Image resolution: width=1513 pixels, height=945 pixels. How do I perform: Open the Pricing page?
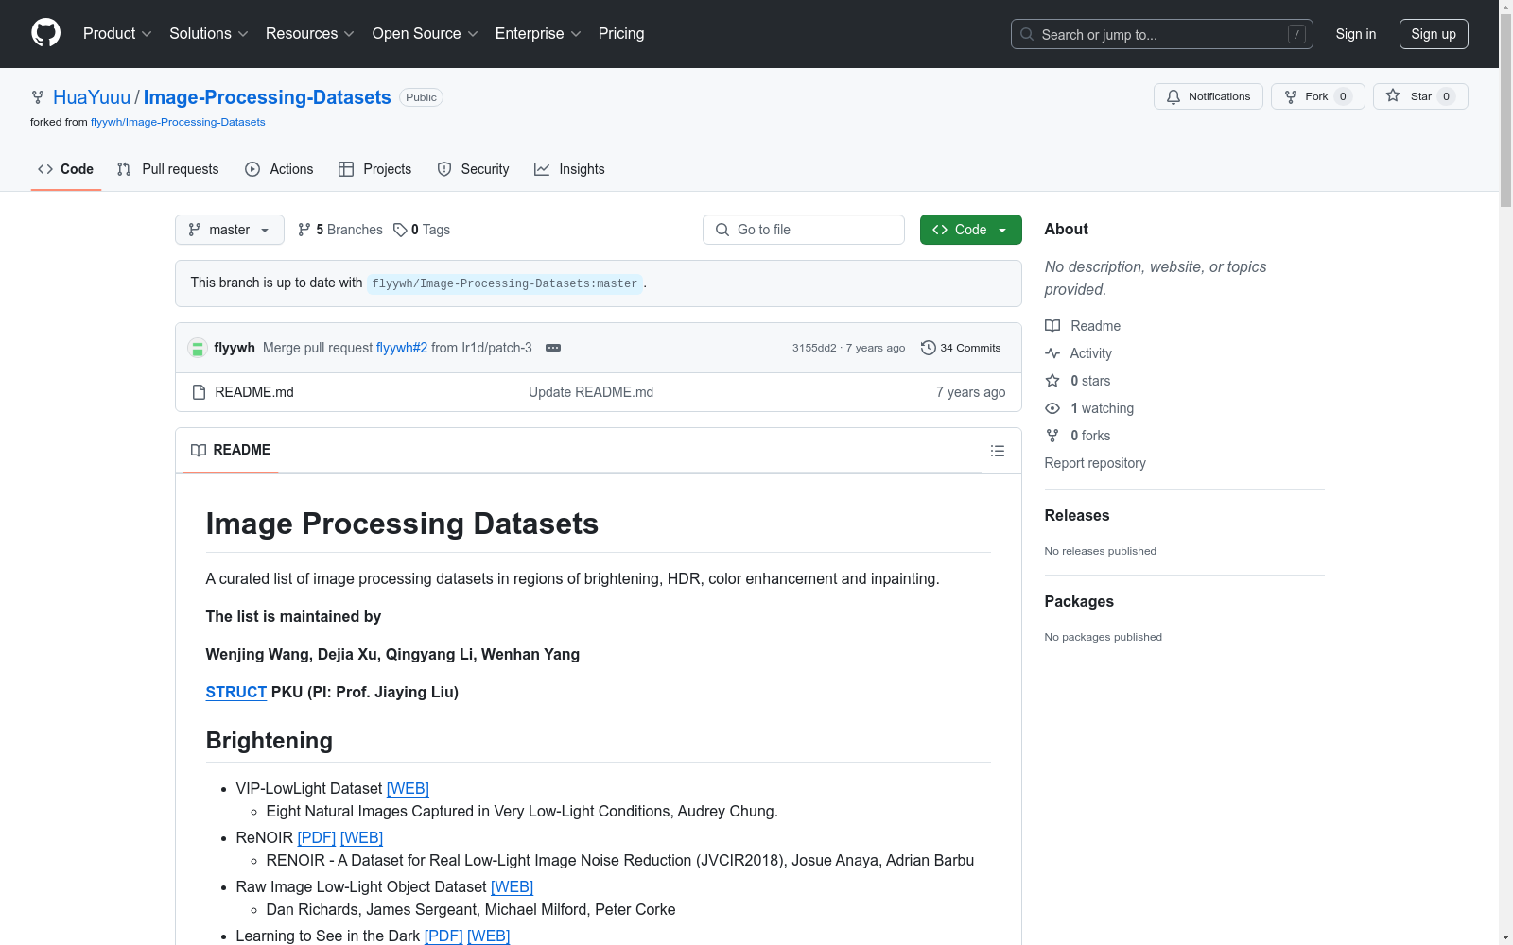click(621, 34)
